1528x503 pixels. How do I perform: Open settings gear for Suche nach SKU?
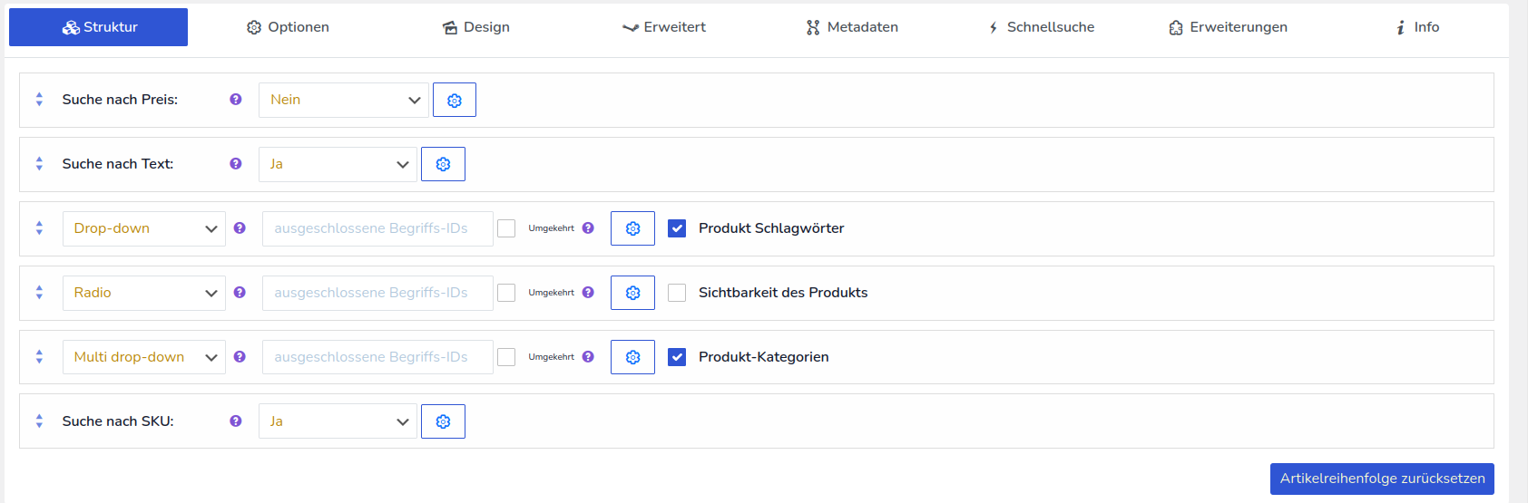(x=443, y=421)
